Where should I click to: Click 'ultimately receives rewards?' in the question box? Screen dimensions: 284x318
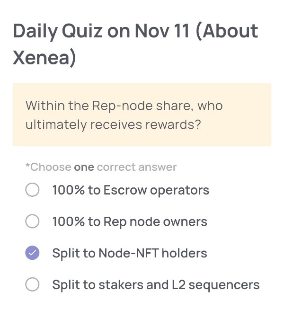(x=114, y=125)
